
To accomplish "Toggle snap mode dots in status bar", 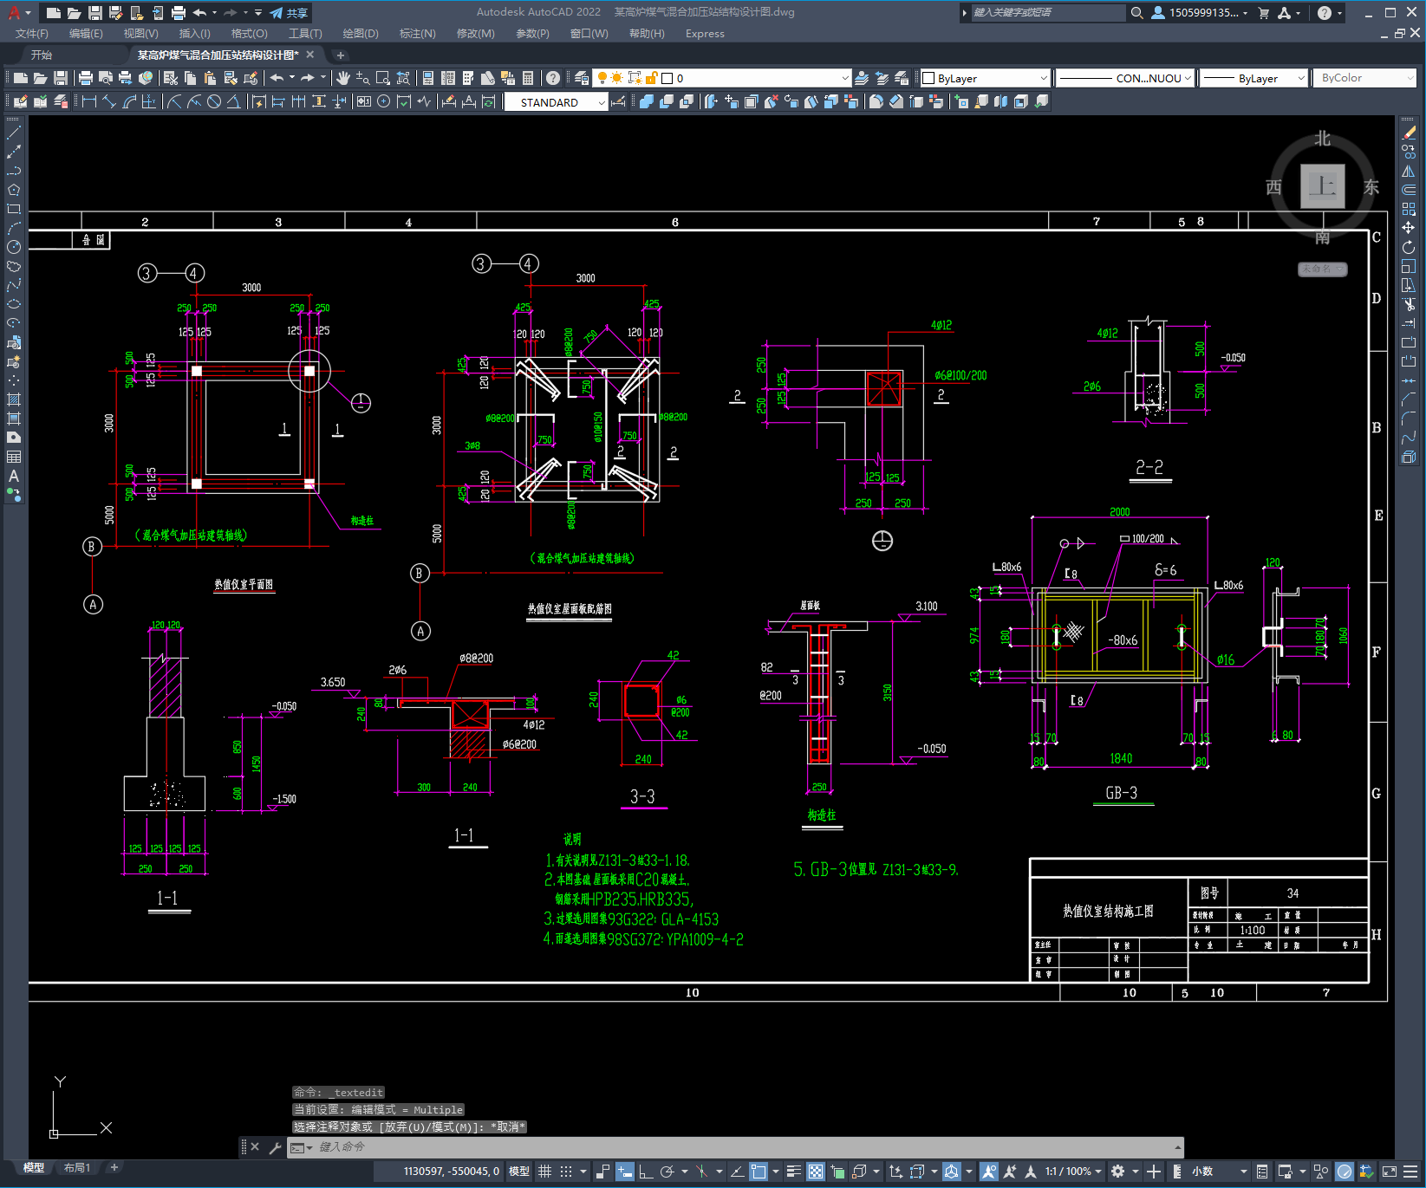I will [566, 1172].
